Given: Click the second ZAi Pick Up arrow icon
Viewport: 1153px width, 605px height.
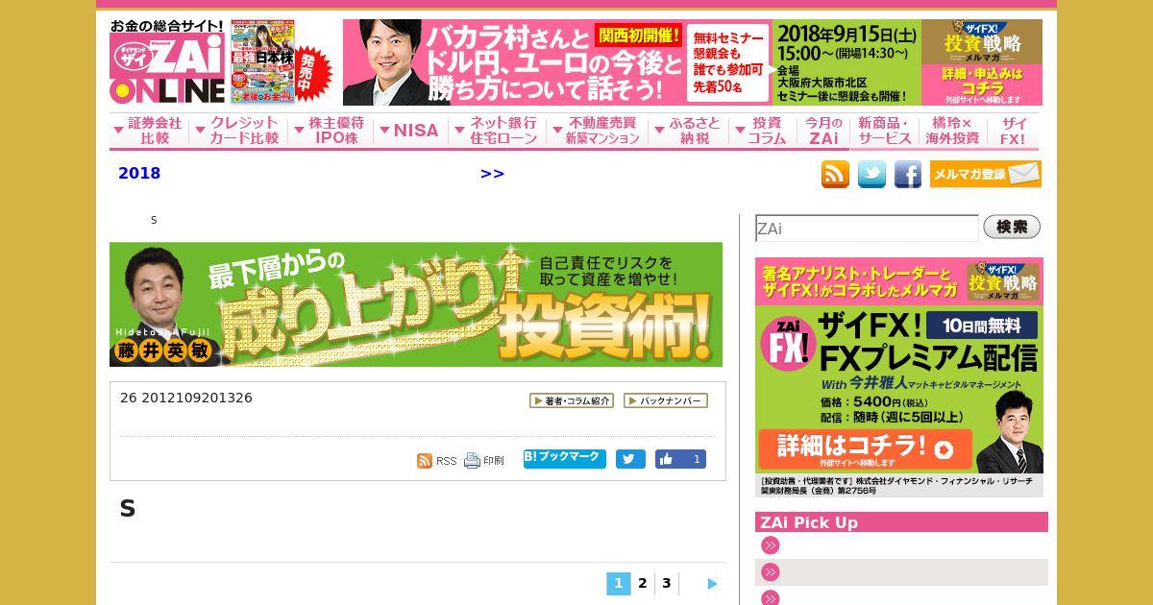Looking at the screenshot, I should 770,572.
